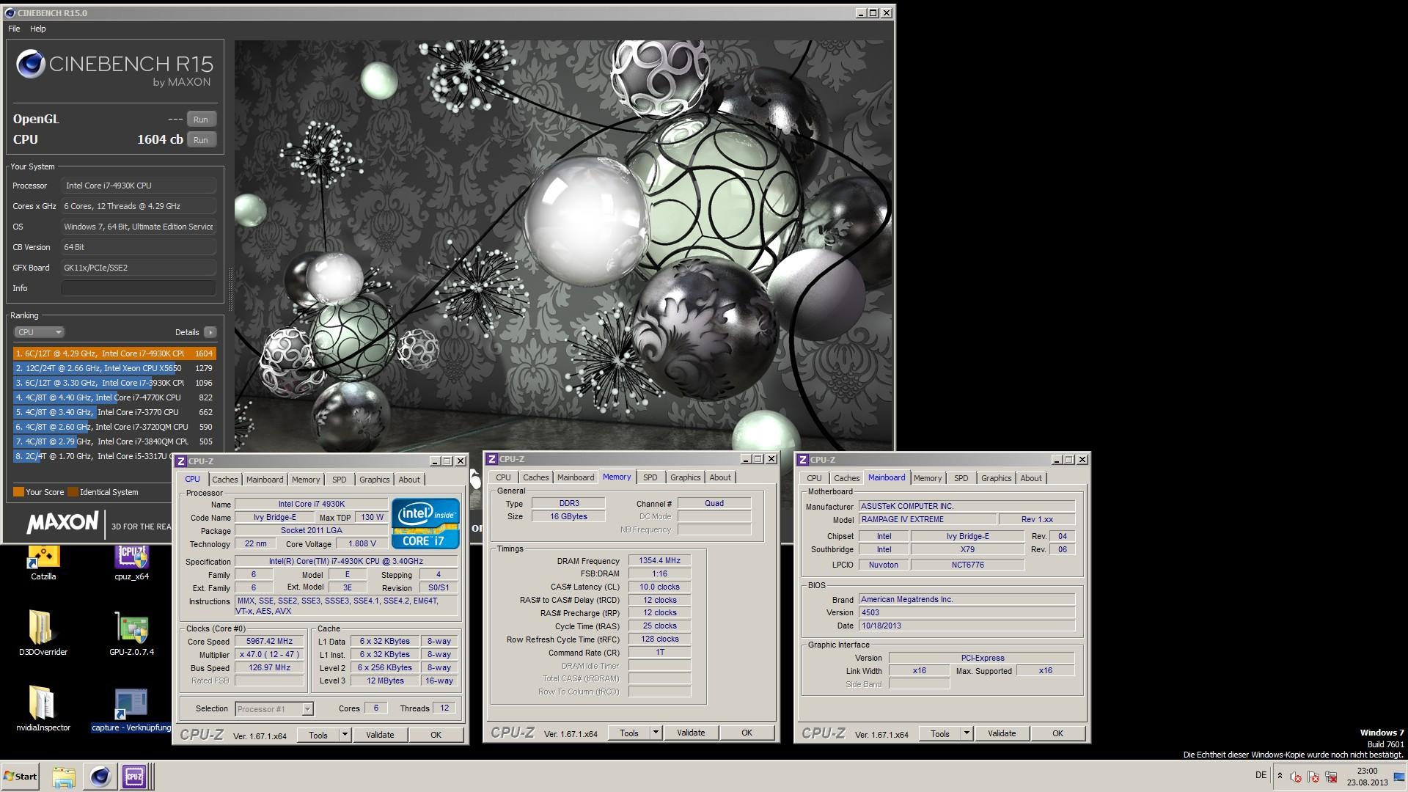The height and width of the screenshot is (792, 1408).
Task: Click OK in left CPU-Z
Action: [436, 735]
